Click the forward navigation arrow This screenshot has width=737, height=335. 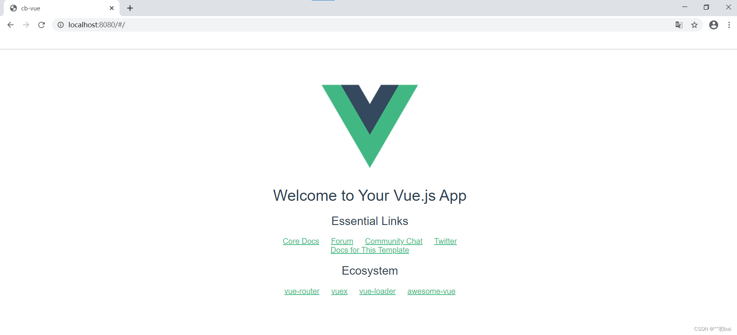[26, 25]
